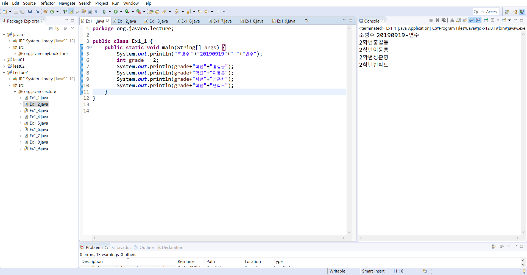Collapse the org.javaro.lecture package
The image size is (527, 275).
click(x=15, y=92)
